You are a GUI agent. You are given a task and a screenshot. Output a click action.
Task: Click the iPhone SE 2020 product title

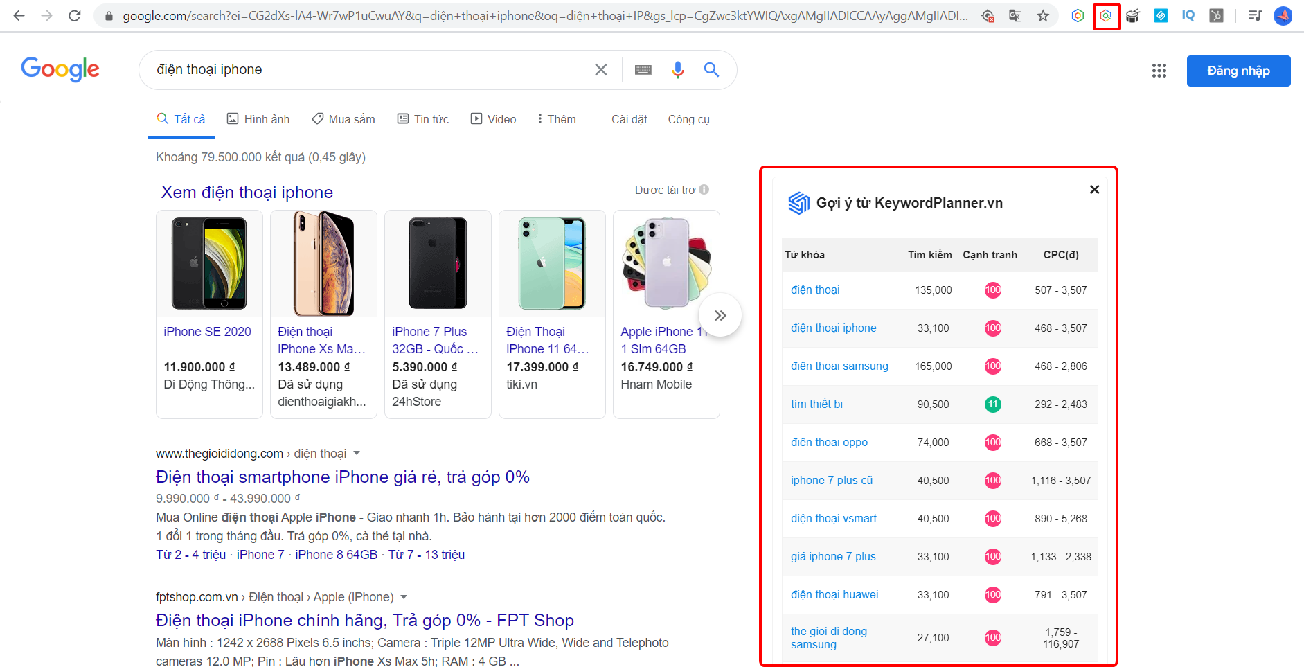tap(207, 332)
